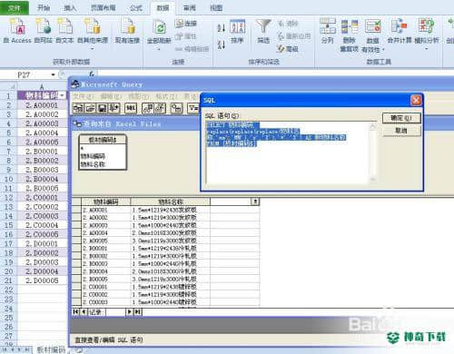Click 确定 in the SQL dialog
Screen dimensions: 454x354
(401, 118)
